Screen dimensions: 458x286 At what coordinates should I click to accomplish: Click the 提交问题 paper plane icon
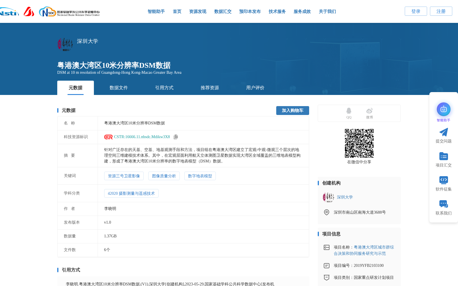[x=444, y=132]
